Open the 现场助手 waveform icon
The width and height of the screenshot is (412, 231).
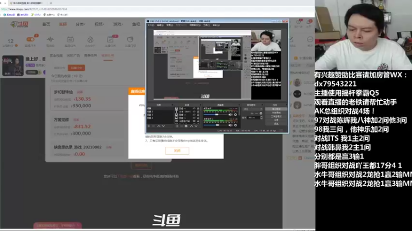click(50, 40)
